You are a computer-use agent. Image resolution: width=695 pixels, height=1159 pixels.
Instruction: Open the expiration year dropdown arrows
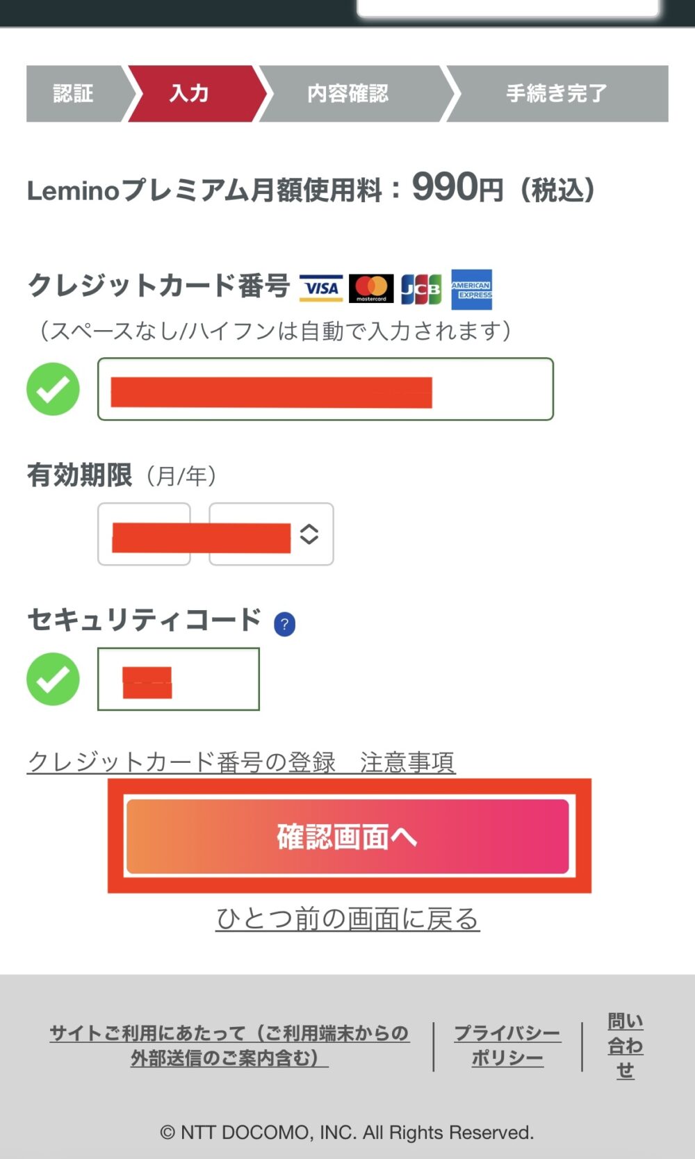pos(309,534)
